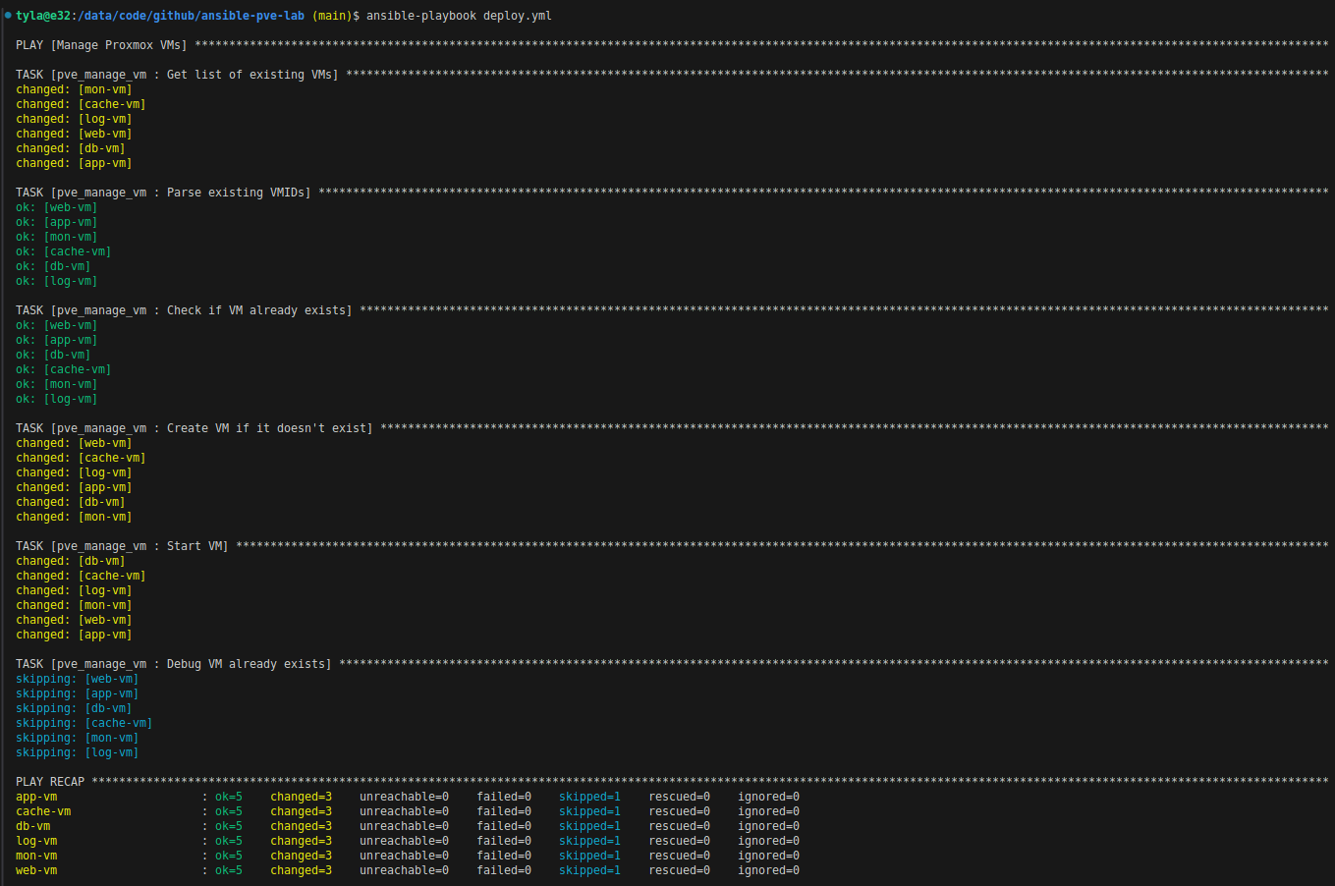This screenshot has height=886, width=1335.
Task: Click app-vm hostname in the PLAY RECAP
Action: [x=36, y=797]
